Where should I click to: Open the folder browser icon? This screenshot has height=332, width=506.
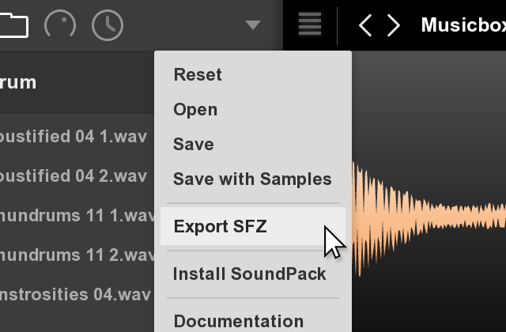pos(13,25)
